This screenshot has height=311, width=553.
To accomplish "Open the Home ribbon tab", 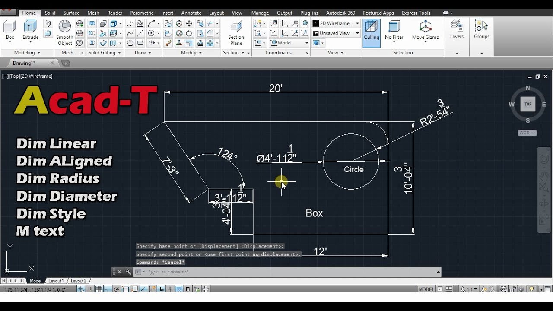I will point(29,13).
